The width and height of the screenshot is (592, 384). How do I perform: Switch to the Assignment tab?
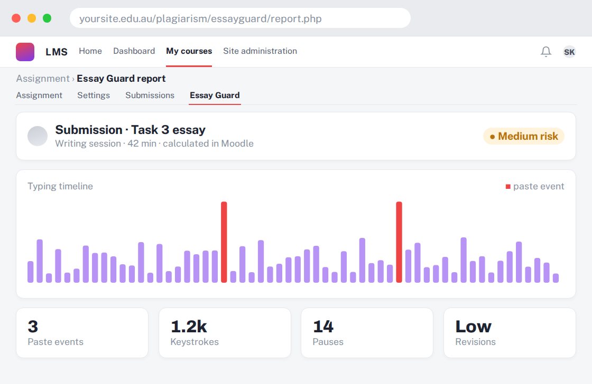[39, 95]
